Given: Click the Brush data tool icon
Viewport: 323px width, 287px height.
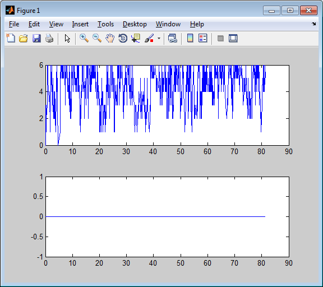Looking at the screenshot, I should click(149, 38).
